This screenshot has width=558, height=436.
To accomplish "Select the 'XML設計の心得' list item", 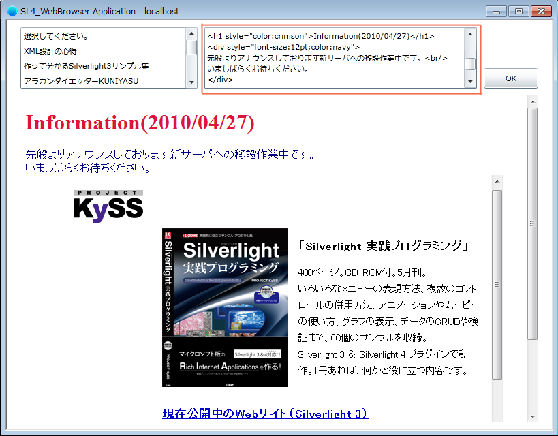I will point(104,51).
